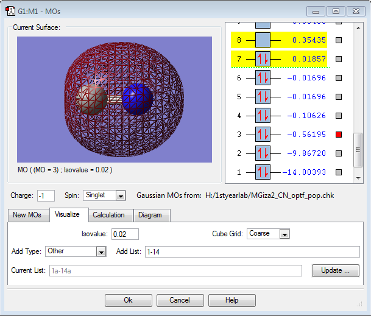Click energy value 0.35435
The width and height of the screenshot is (371, 316).
pos(309,40)
